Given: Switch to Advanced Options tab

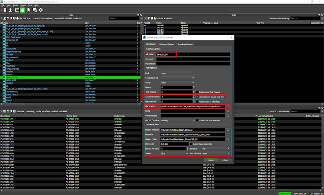Looking at the screenshot, I should [x=167, y=44].
